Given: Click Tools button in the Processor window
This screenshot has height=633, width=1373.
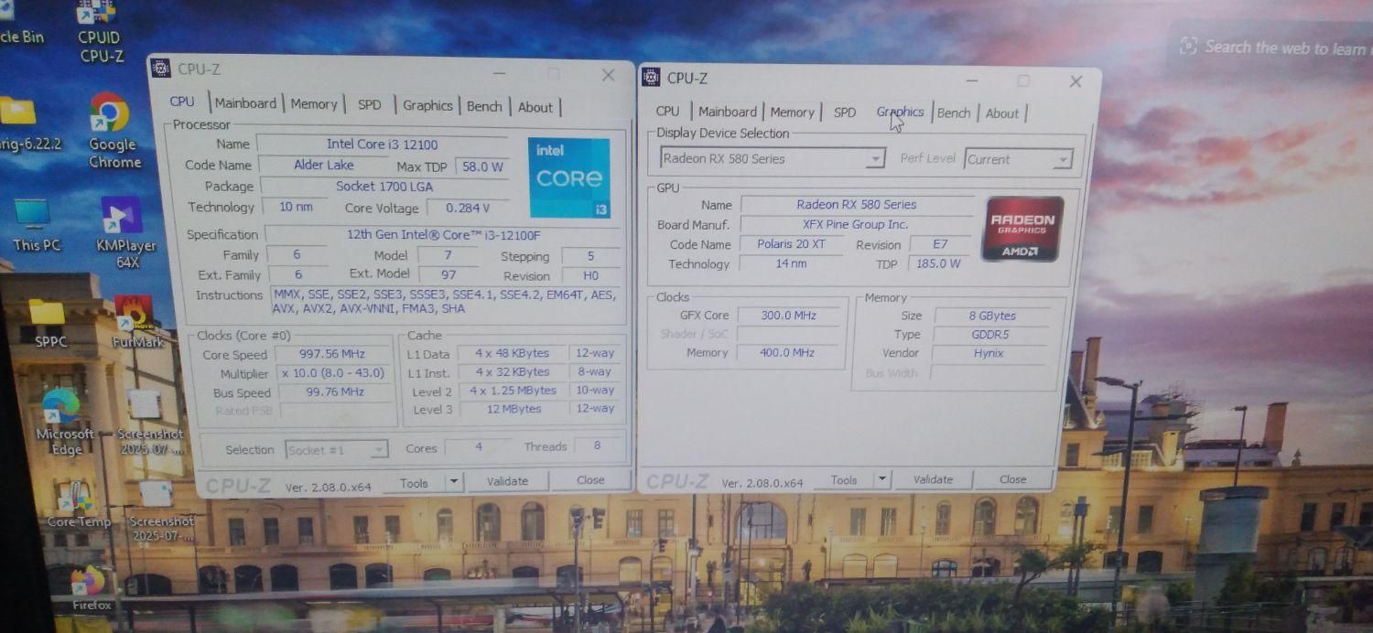Looking at the screenshot, I should tap(414, 482).
